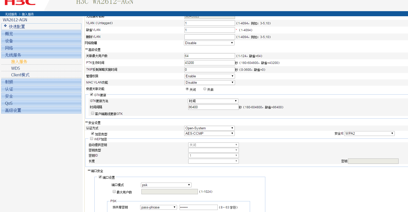The image size is (408, 212).
Task: Click the VLAN (Untagged) input field
Action: tap(210, 23)
